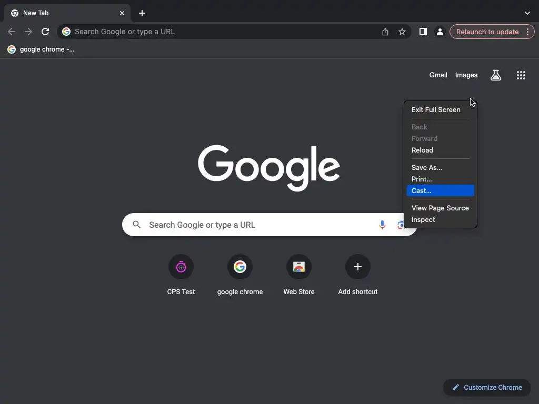Open the Images link
The image size is (539, 404).
[x=466, y=75]
